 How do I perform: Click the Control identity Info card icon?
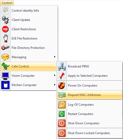5,11
